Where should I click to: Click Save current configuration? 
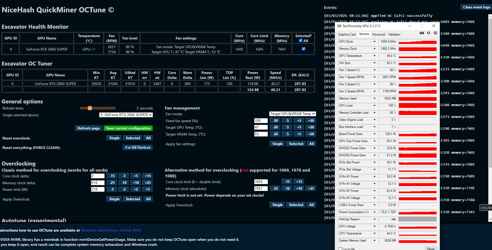point(128,128)
